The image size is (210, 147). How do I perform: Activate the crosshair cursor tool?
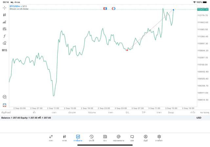(x=5, y=8)
